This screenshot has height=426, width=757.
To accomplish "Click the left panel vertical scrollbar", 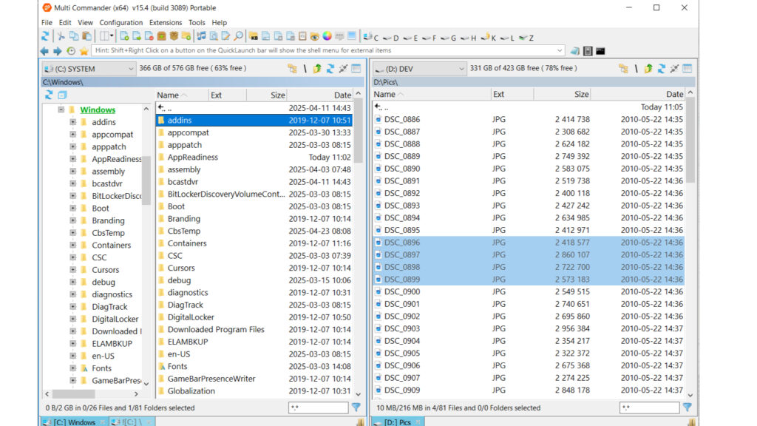I will pos(359,243).
